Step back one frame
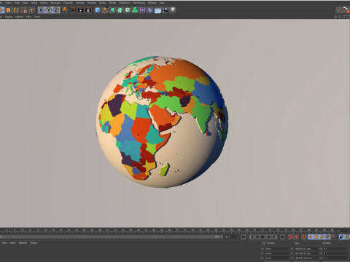This screenshot has height=262, width=350. tap(257, 237)
